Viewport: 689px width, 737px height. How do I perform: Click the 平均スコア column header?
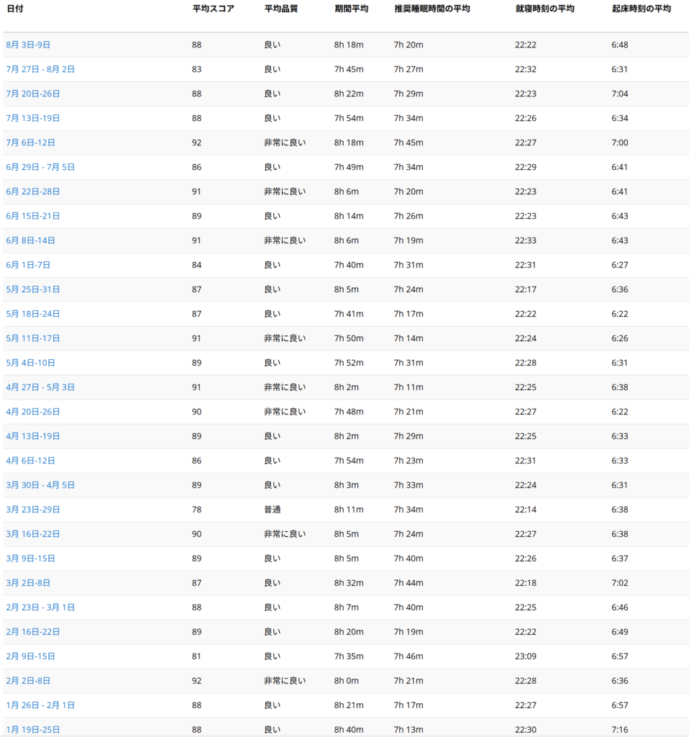(x=213, y=9)
